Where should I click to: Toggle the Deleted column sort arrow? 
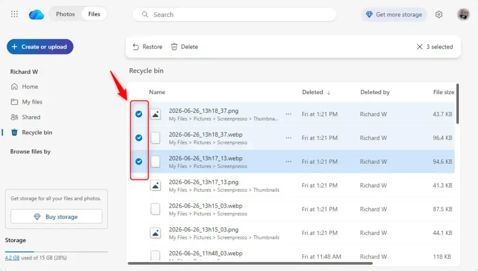(x=329, y=92)
